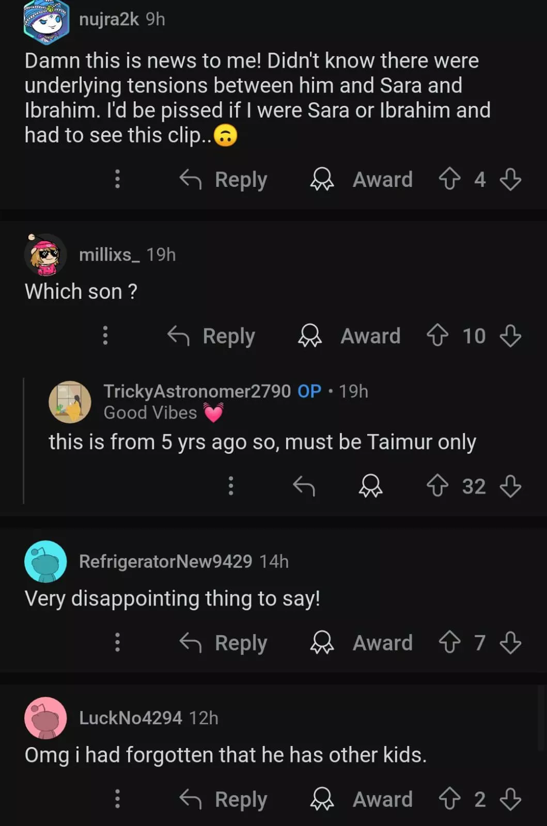Downvote nujra2k's comment

click(510, 180)
